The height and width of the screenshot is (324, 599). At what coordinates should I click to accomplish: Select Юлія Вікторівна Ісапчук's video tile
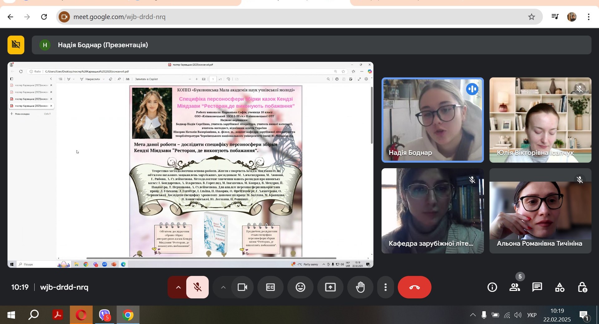click(x=540, y=120)
